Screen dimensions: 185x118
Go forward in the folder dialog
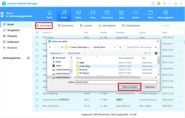coord(55,47)
